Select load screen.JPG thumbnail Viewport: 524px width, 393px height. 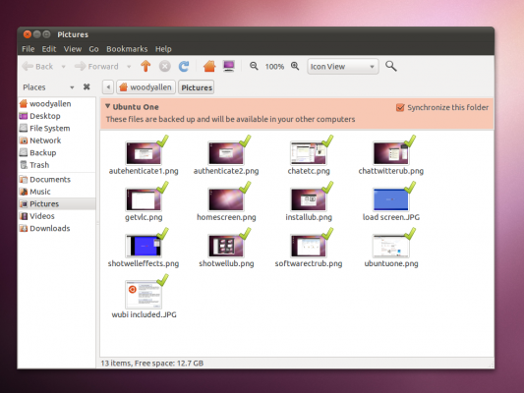(391, 199)
